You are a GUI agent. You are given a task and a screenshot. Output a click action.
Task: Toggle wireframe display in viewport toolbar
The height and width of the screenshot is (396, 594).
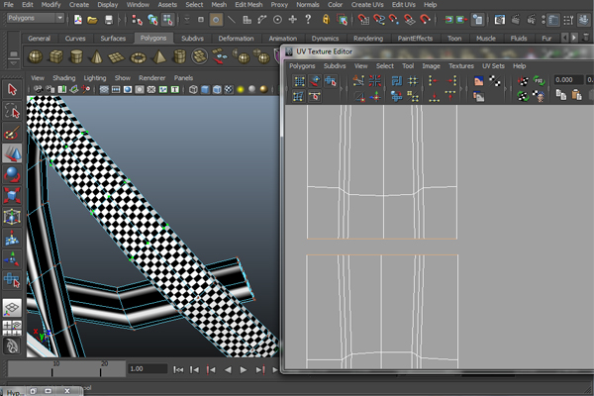pos(193,89)
